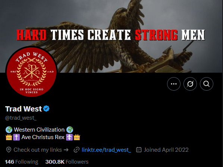Click the Trad West display name
This screenshot has width=223, height=167.
click(23, 109)
